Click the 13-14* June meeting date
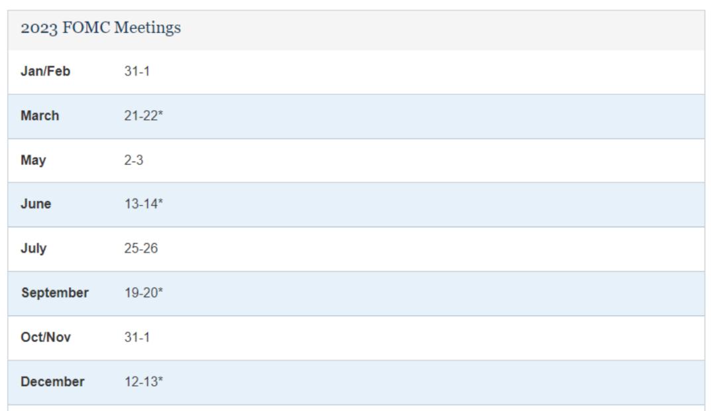This screenshot has width=716, height=411. coord(143,204)
